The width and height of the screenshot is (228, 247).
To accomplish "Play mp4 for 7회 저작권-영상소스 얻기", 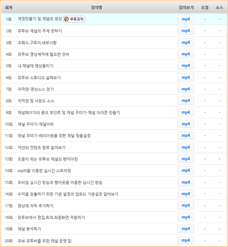I will (186, 89).
